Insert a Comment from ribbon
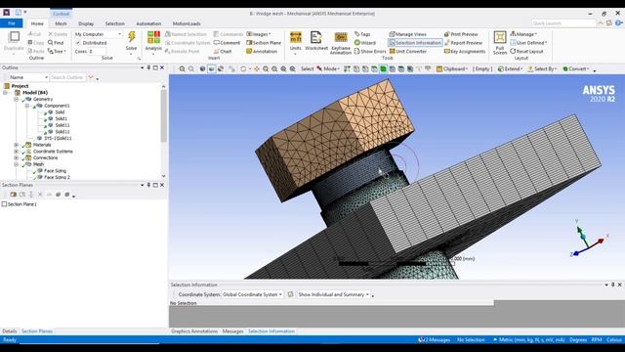Screen dimensions: 625x352 228,43
